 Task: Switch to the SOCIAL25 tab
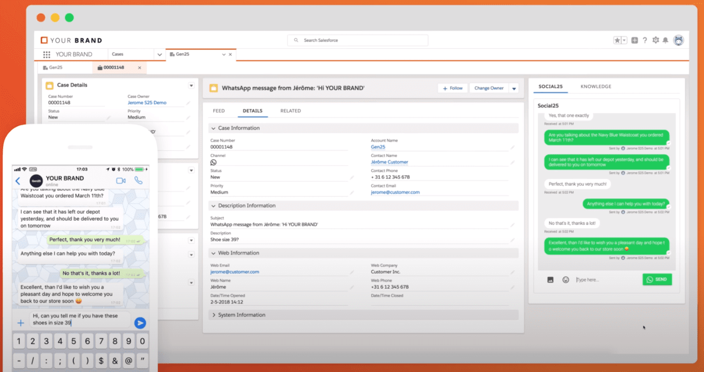[551, 86]
